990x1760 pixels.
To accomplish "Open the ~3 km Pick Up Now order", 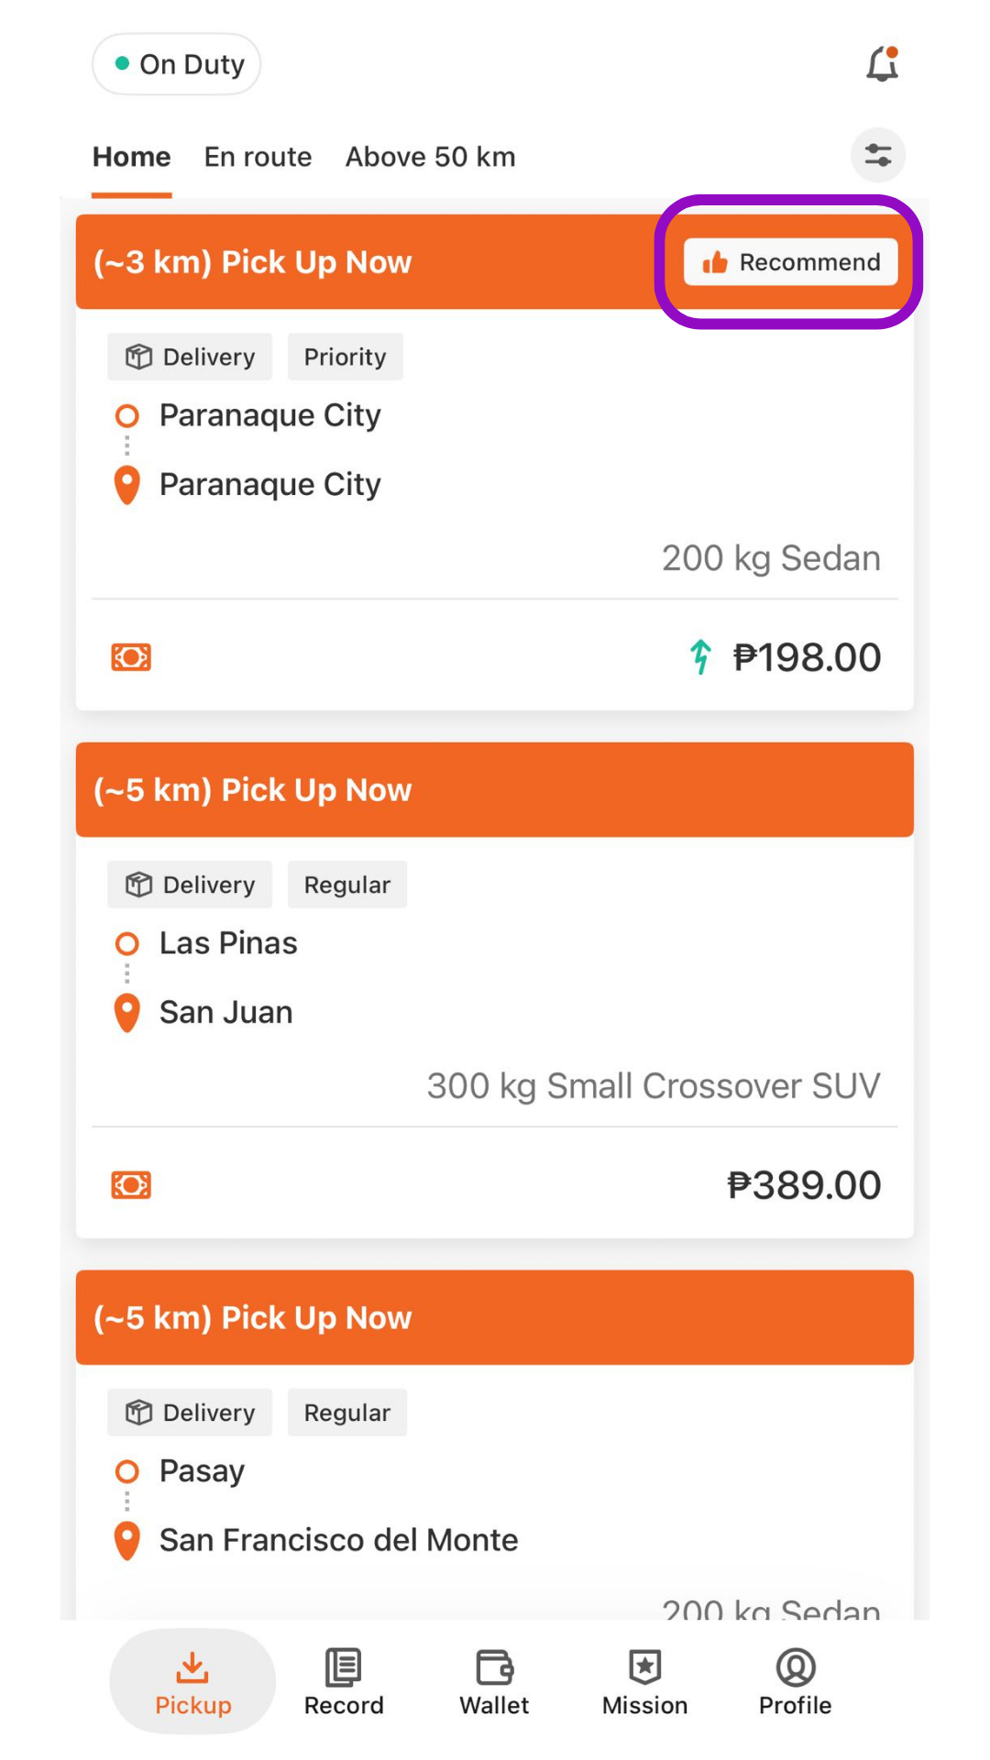I will tap(495, 462).
